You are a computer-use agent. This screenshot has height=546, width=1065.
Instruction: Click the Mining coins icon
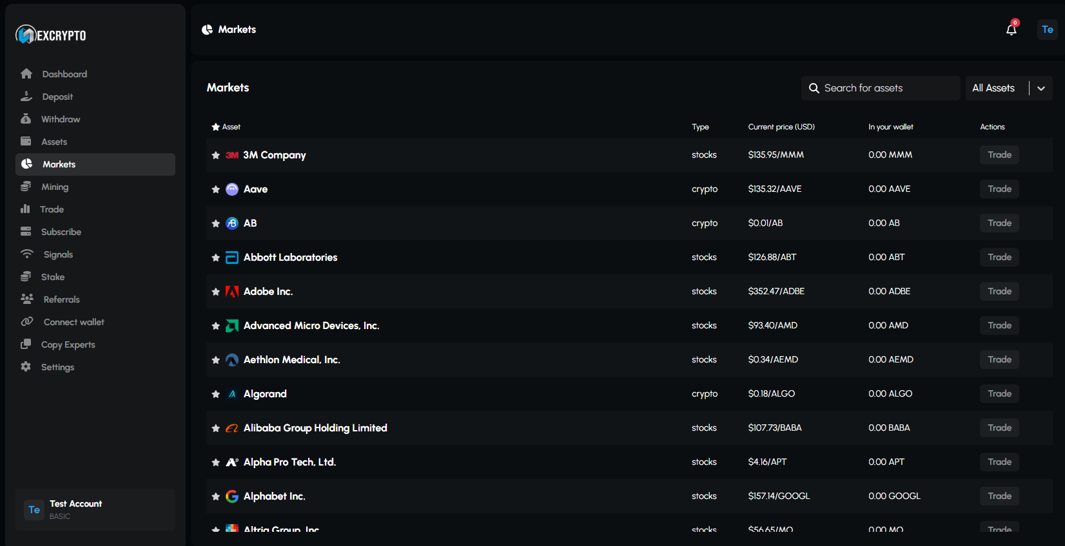pyautogui.click(x=26, y=186)
